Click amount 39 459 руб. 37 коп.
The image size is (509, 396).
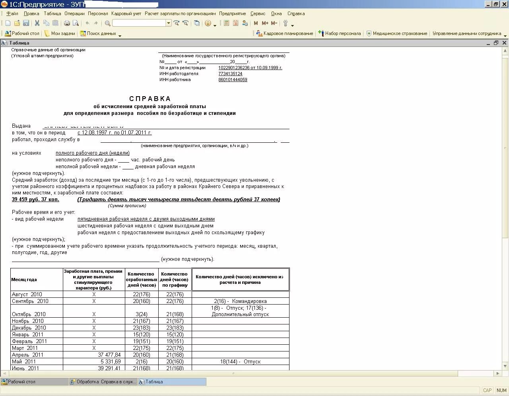35,199
